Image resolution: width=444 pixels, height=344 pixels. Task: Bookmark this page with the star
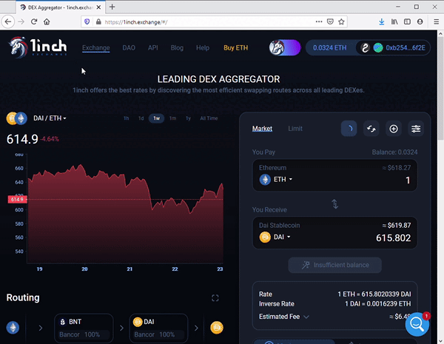341,21
